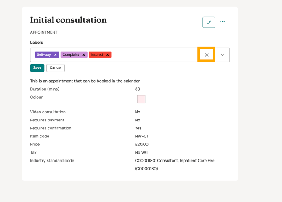
Task: Click the Industry standard code value
Action: [x=174, y=161]
